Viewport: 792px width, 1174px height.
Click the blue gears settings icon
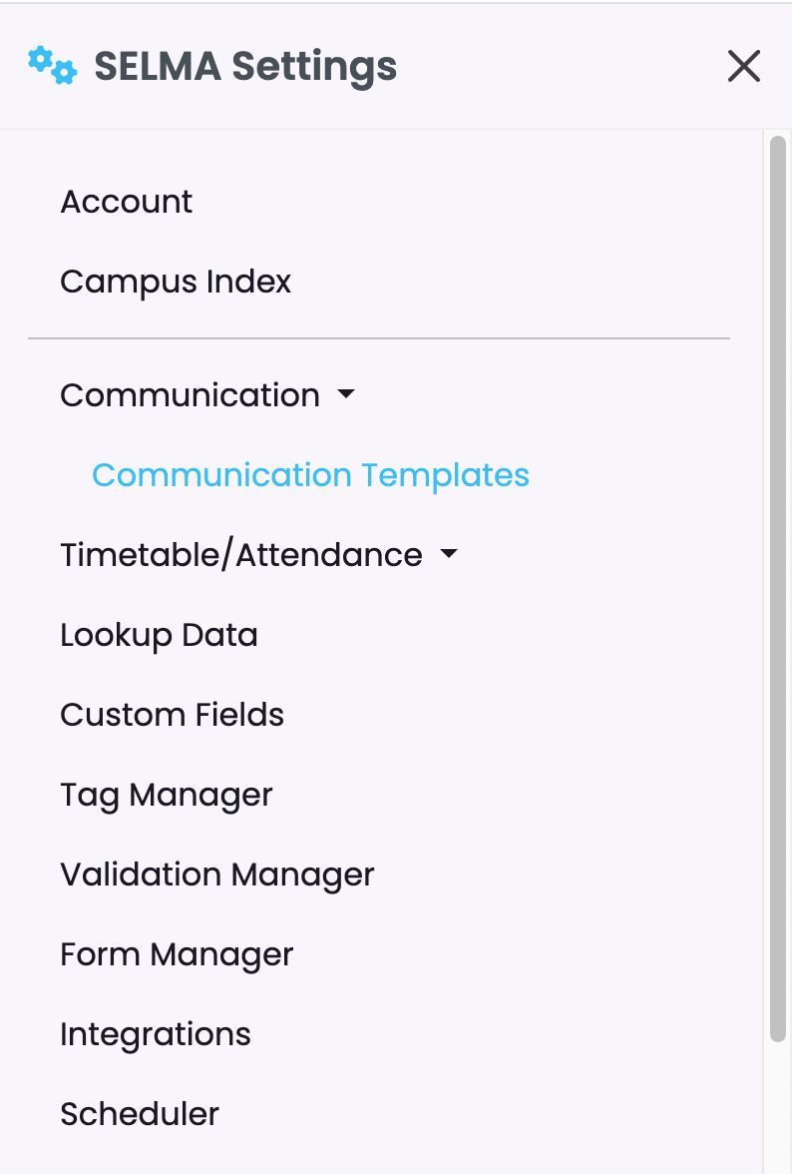point(52,65)
